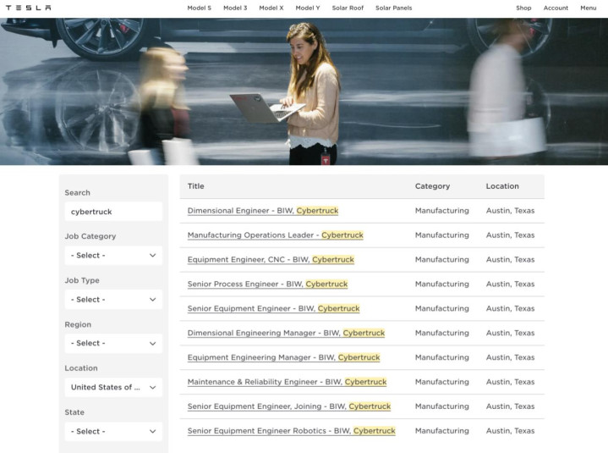The image size is (608, 453).
Task: View Senior Process Engineer - BIW job
Action: 267,285
